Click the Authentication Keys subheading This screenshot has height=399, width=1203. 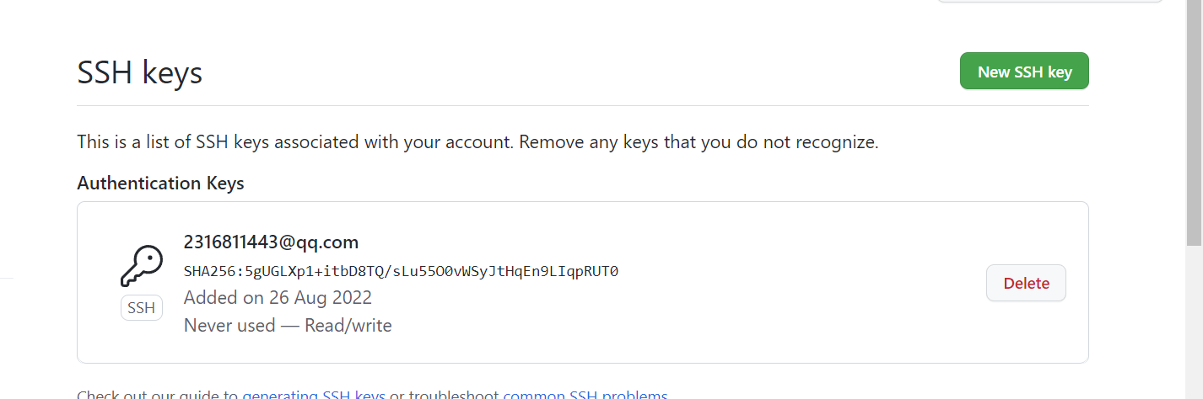click(160, 184)
